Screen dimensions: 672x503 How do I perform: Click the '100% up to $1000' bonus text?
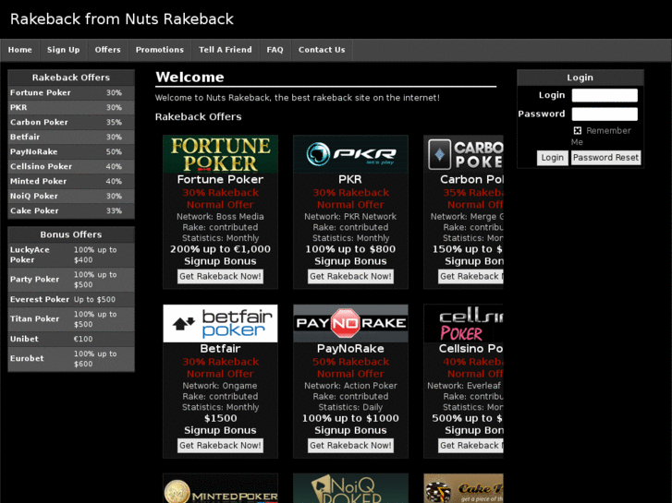click(350, 419)
